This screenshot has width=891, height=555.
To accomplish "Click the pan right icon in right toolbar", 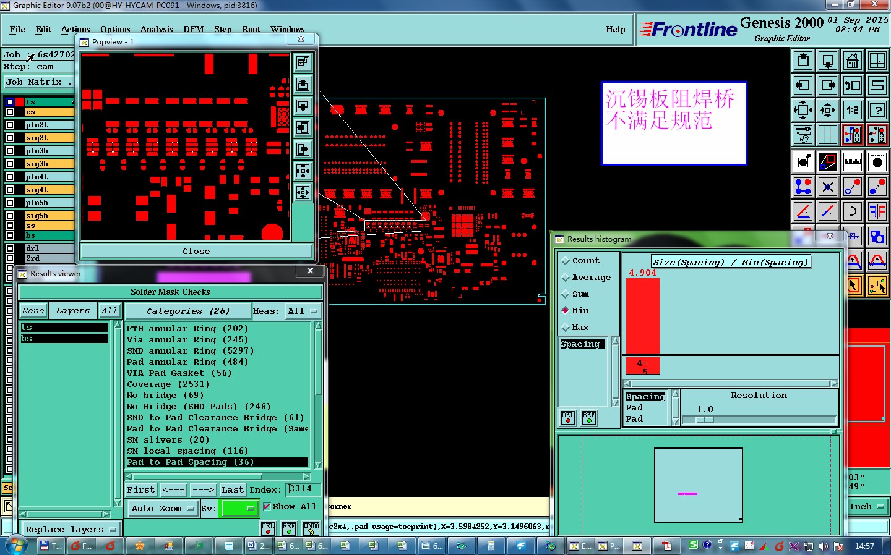I will click(828, 85).
